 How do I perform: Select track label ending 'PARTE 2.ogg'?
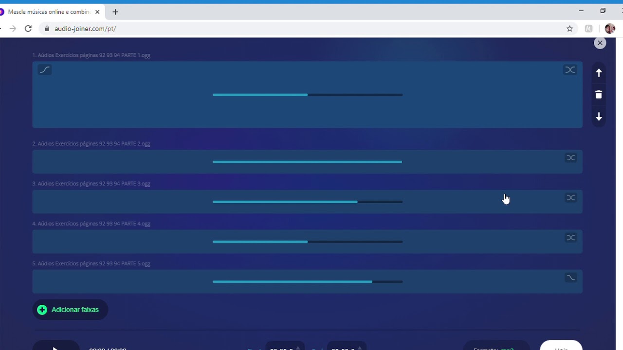[92, 144]
